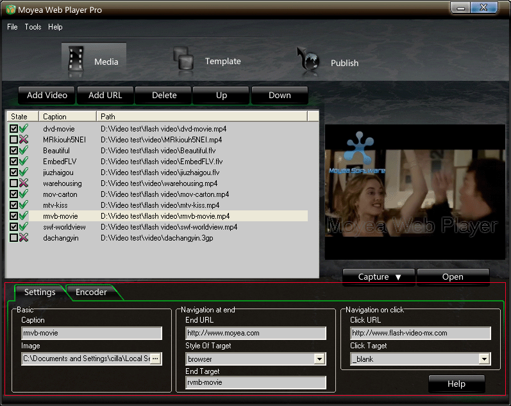Screen dimensions: 511x406
Task: Open the Tools menu
Action: (33, 27)
